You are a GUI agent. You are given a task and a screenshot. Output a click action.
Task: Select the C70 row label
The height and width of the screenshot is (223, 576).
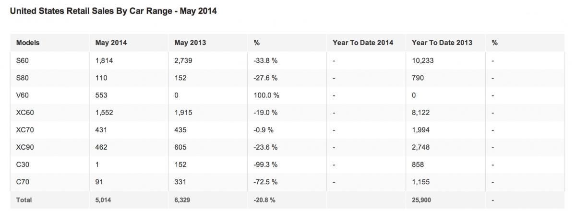tap(23, 182)
